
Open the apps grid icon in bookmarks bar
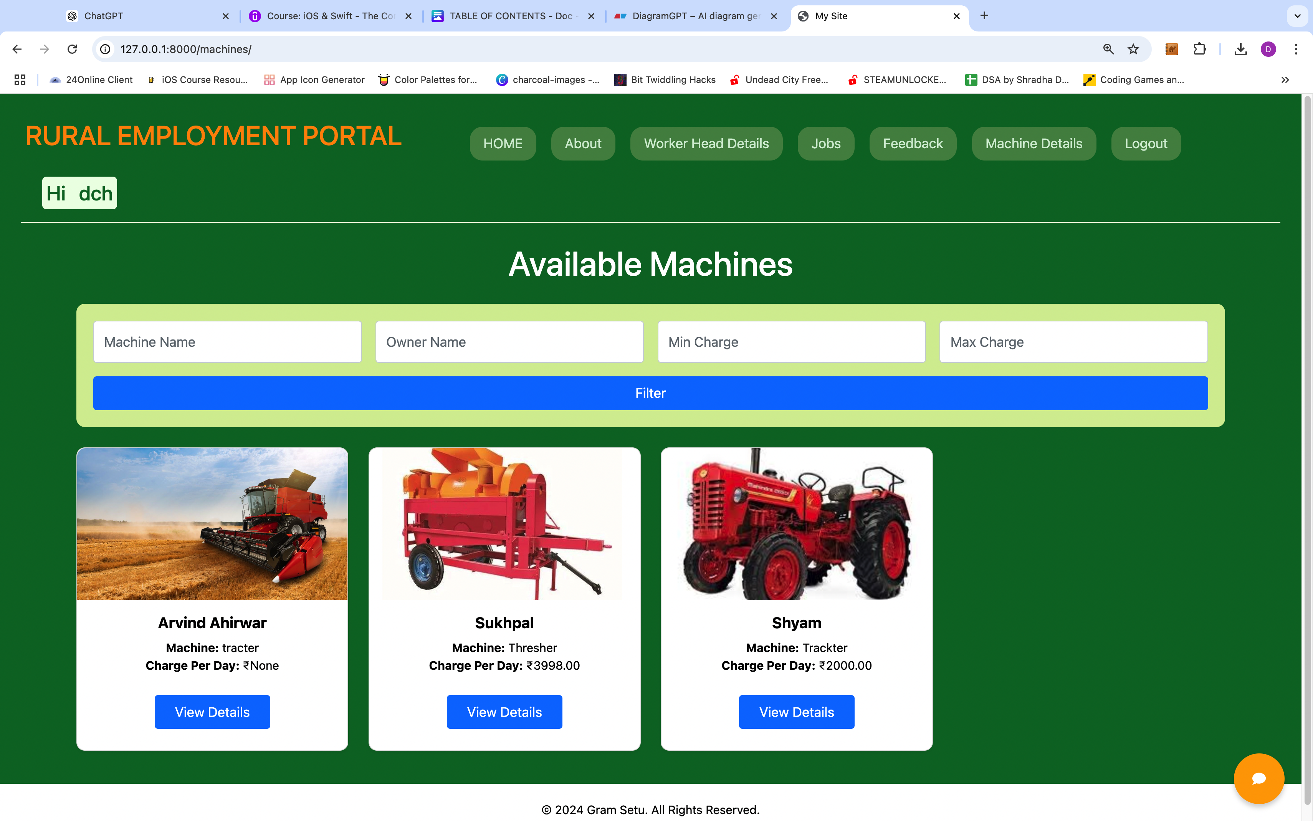[20, 80]
